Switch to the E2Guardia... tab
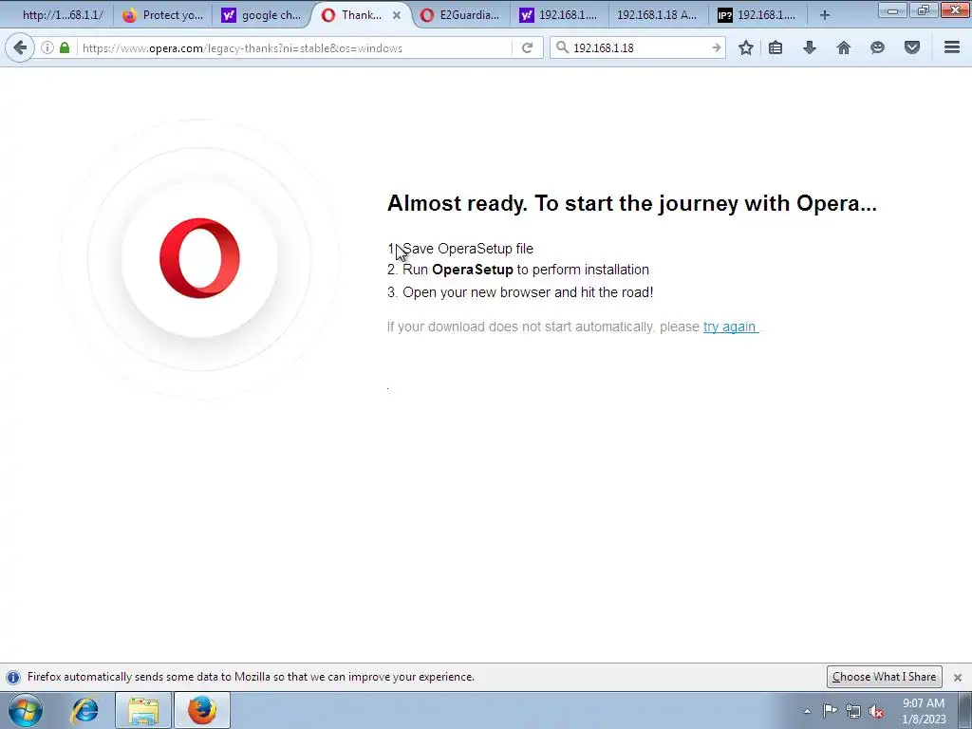This screenshot has width=972, height=729. pos(459,15)
